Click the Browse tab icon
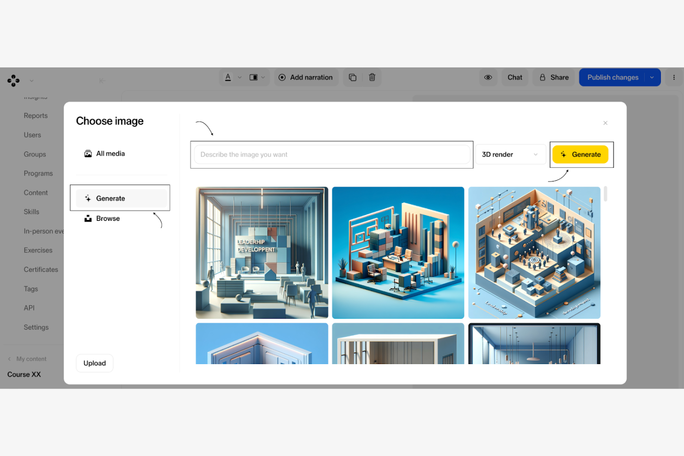684x456 pixels. [88, 219]
